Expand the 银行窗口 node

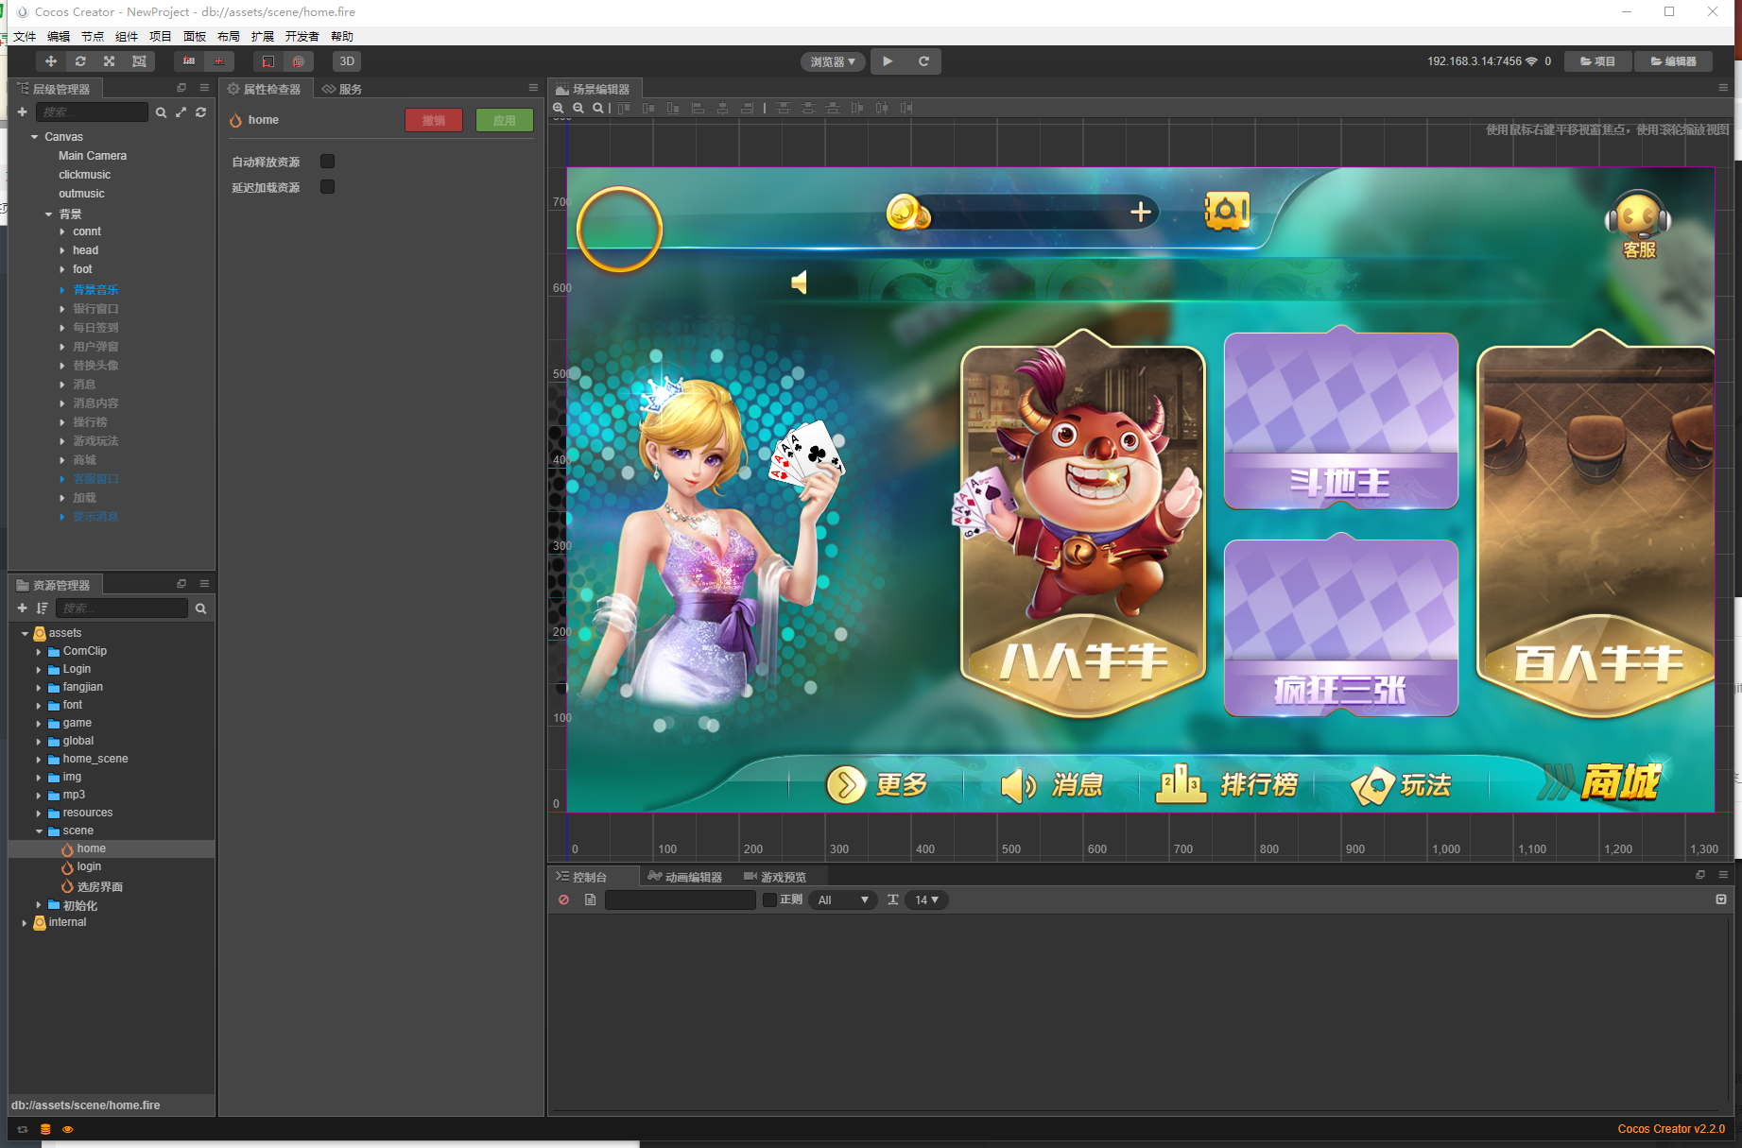tap(62, 309)
